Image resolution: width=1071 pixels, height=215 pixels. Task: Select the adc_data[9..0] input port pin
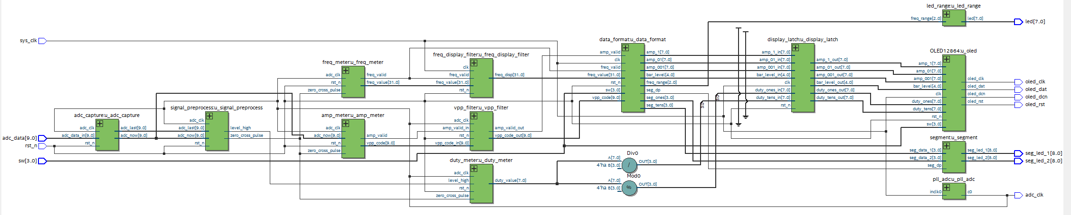[42, 138]
